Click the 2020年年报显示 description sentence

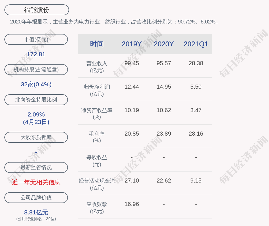(115, 22)
